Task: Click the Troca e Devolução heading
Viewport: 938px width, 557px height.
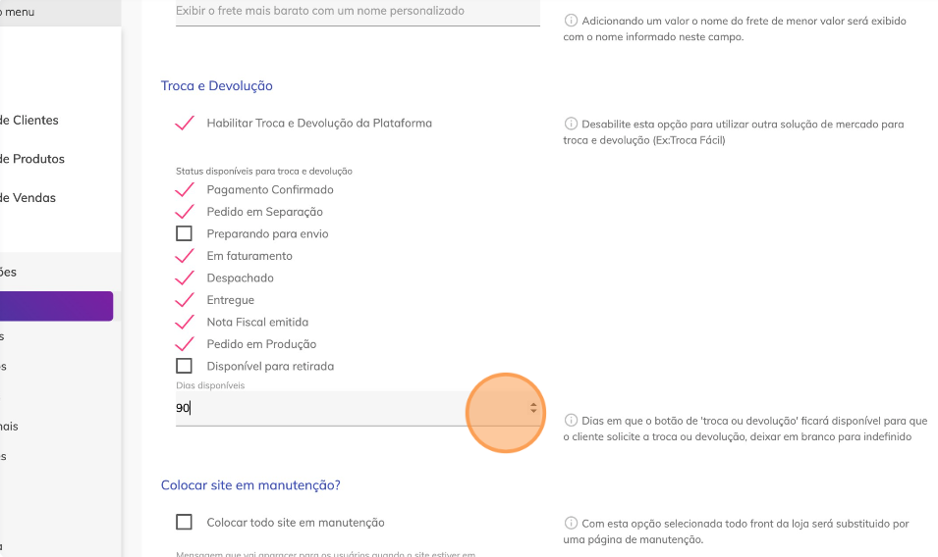Action: [216, 86]
